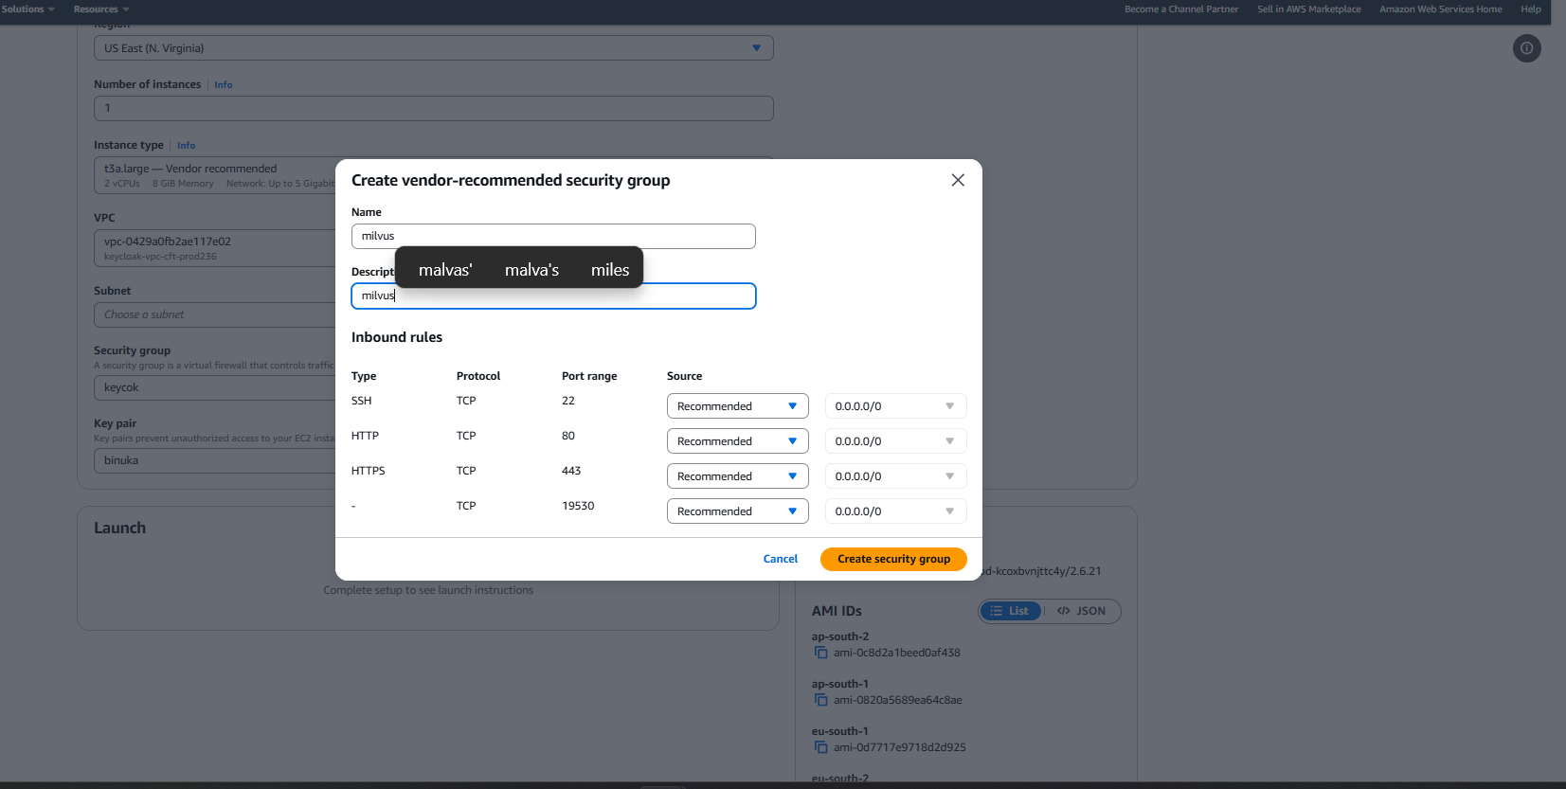Open the Choose a subnet selector
This screenshot has height=789, width=1566.
click(215, 314)
